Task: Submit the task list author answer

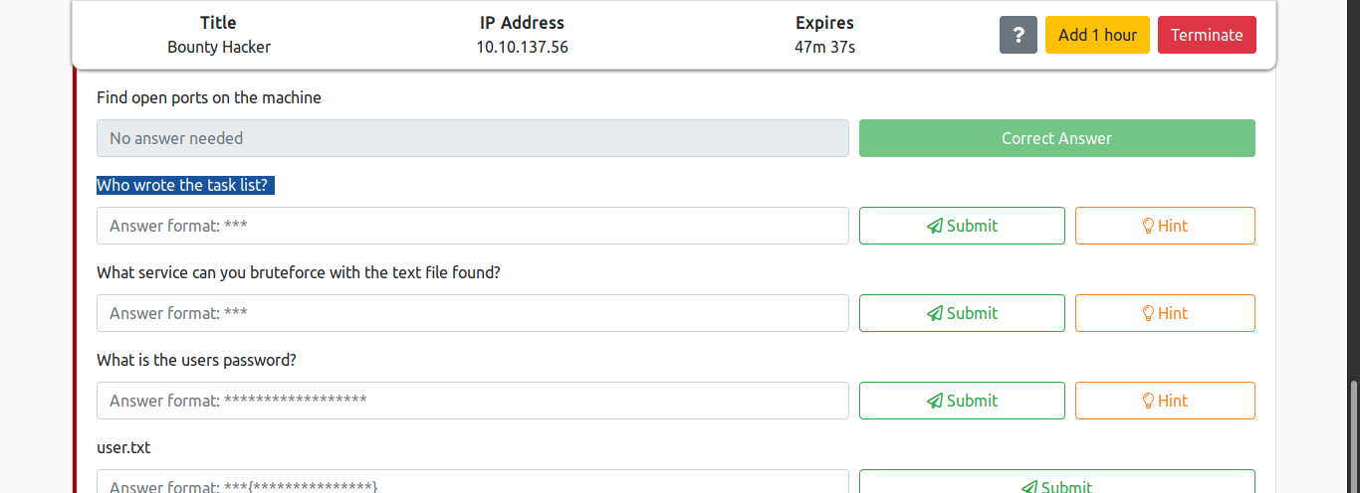Action: pyautogui.click(x=962, y=226)
